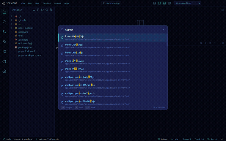Open the Window menu
The width and height of the screenshot is (226, 141).
pyautogui.click(x=57, y=3)
